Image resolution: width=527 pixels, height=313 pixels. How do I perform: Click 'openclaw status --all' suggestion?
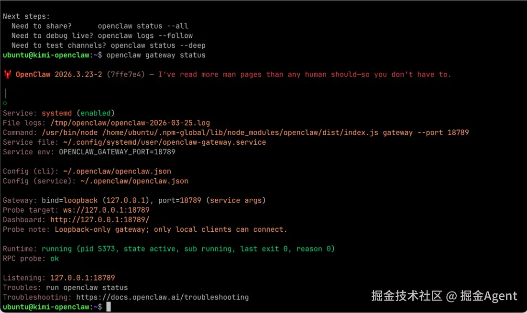(143, 26)
